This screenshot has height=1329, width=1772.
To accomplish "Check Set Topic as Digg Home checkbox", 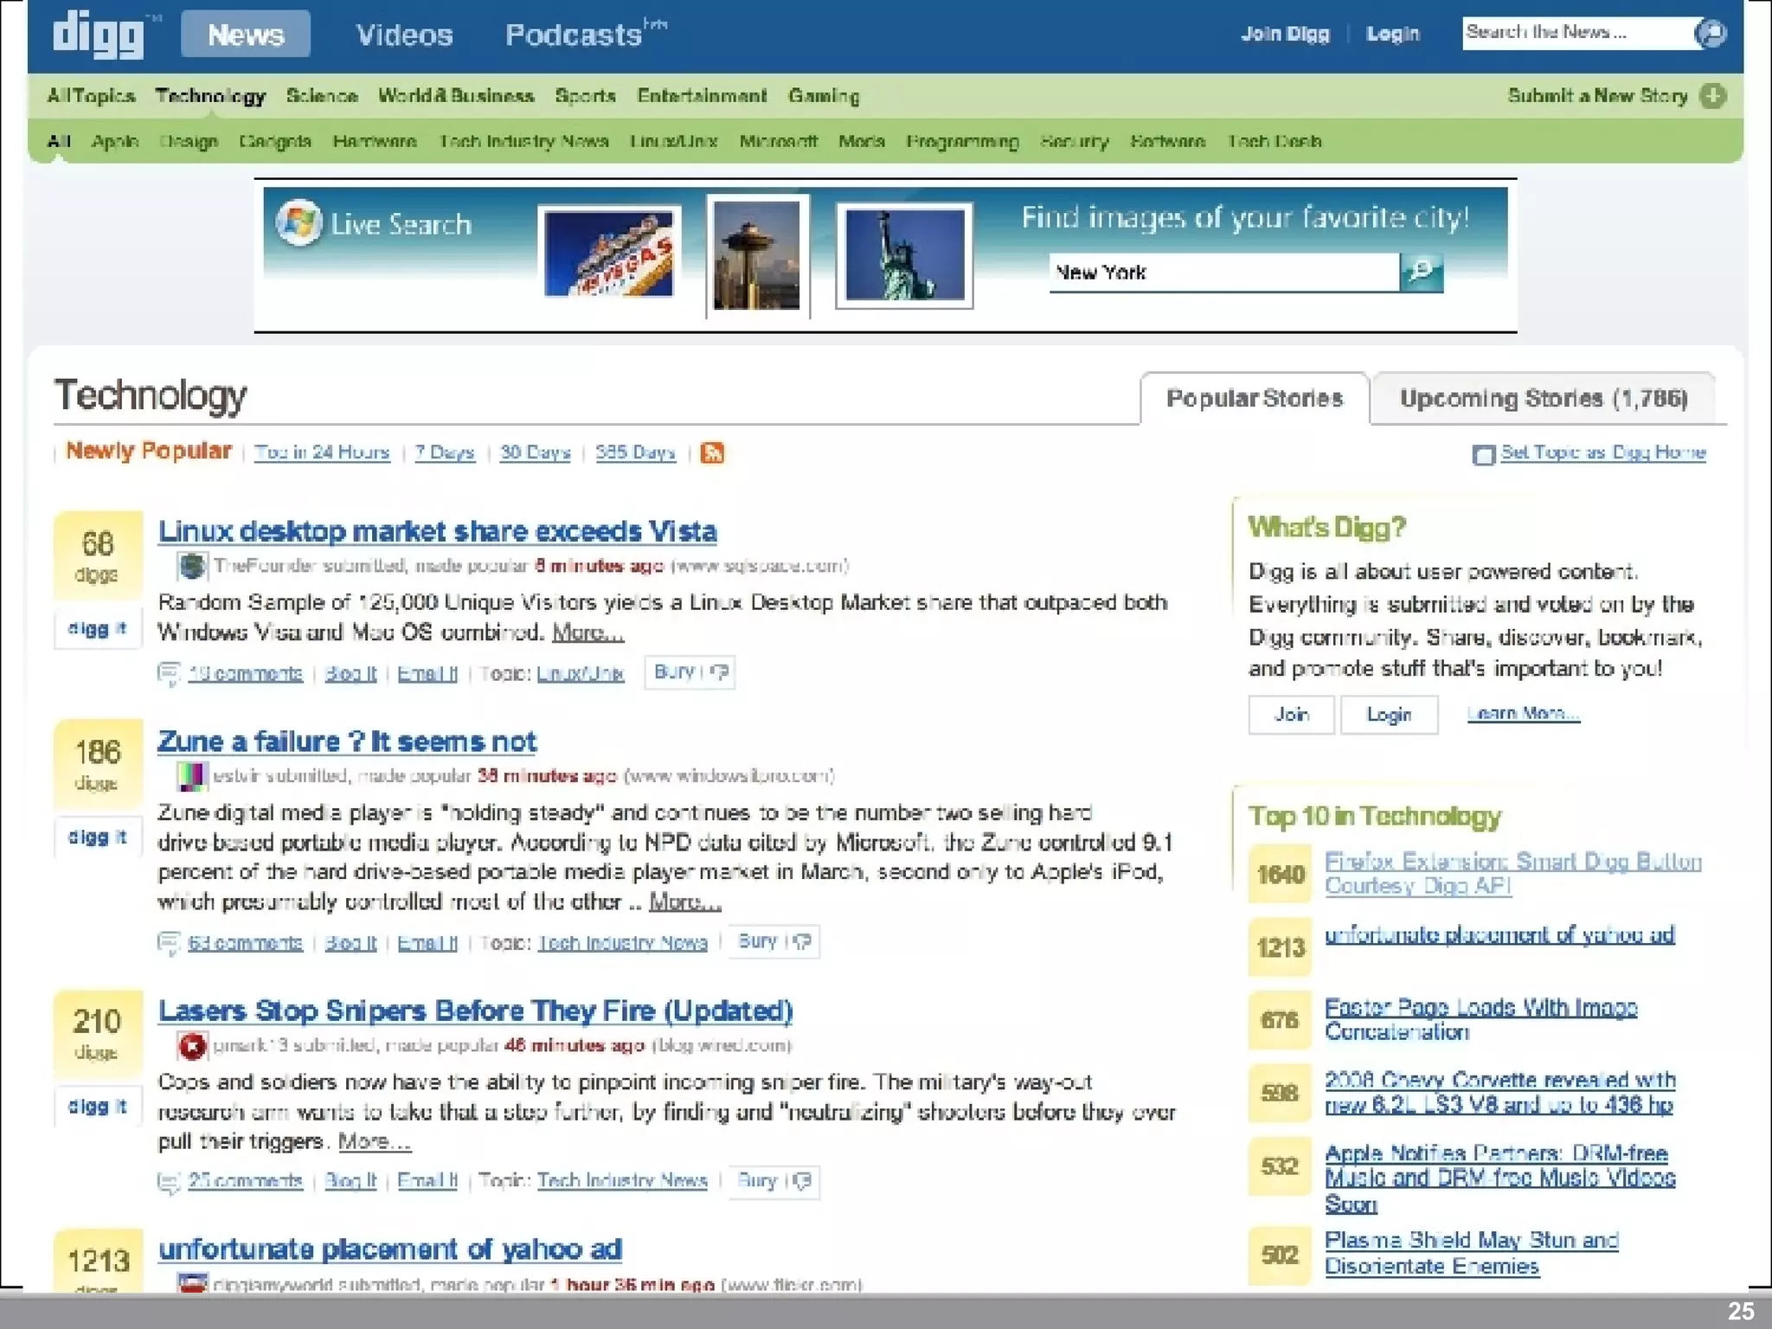I will 1483,454.
